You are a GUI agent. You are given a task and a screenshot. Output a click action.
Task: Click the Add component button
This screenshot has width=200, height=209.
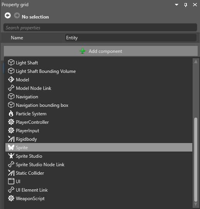[x=101, y=51]
